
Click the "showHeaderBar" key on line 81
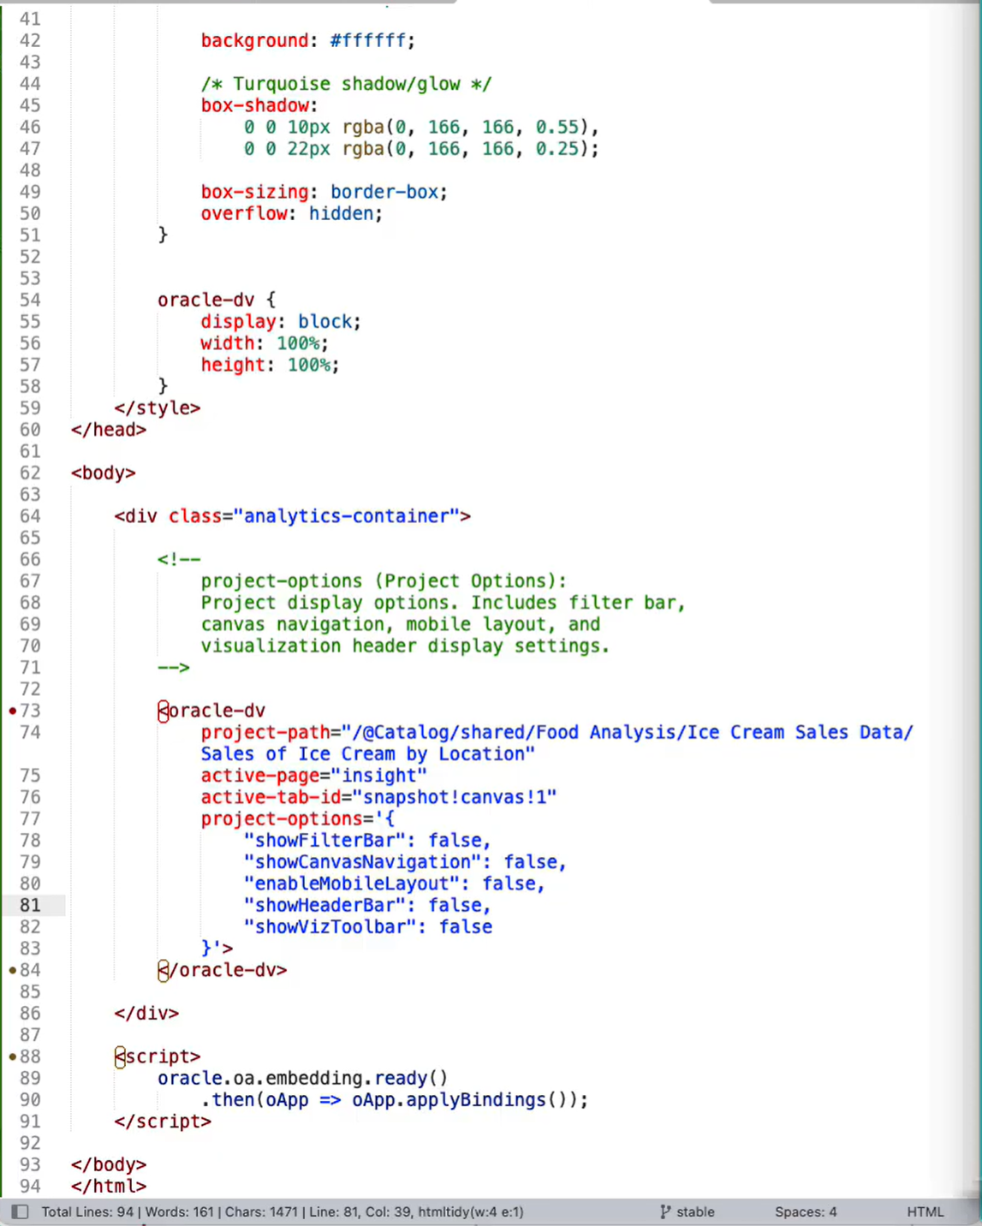tap(325, 905)
